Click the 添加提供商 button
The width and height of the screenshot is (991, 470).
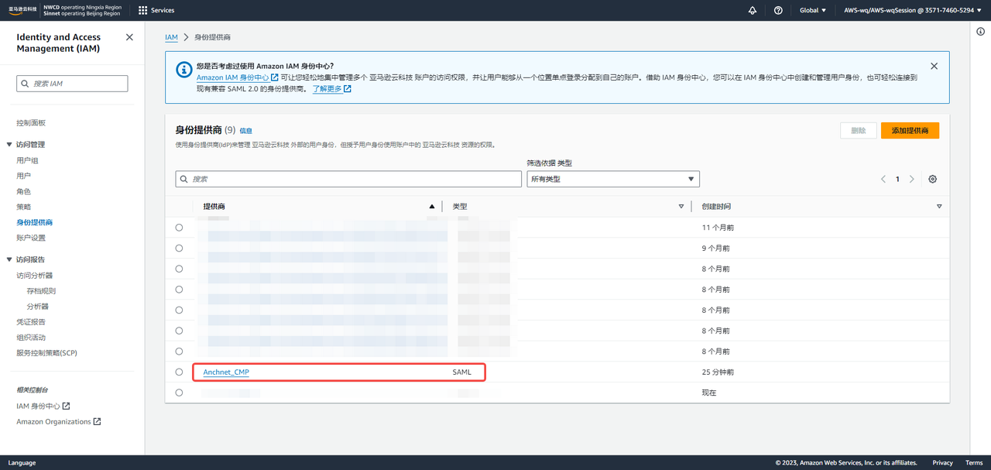tap(910, 131)
